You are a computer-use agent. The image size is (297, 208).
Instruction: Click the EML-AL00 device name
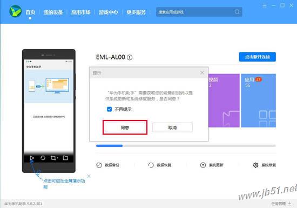[111, 57]
